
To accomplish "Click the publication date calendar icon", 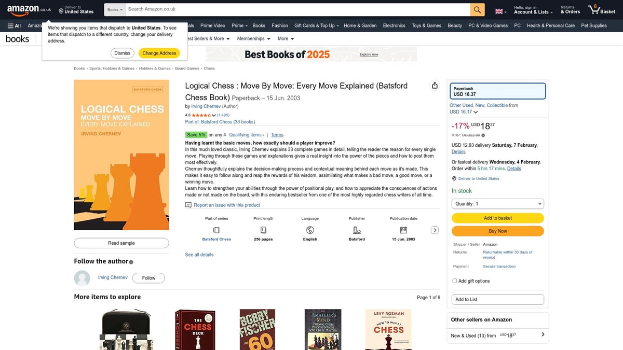I will click(403, 230).
